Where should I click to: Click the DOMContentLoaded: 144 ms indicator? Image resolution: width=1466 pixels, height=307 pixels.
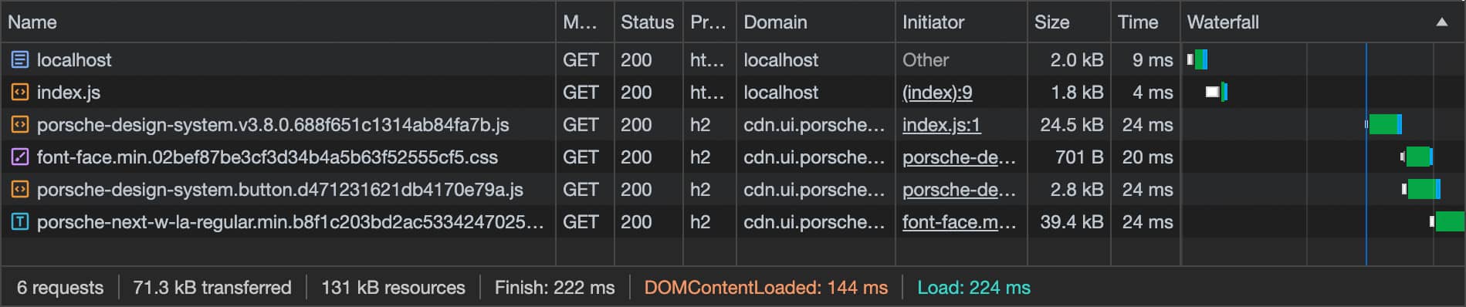pos(766,288)
